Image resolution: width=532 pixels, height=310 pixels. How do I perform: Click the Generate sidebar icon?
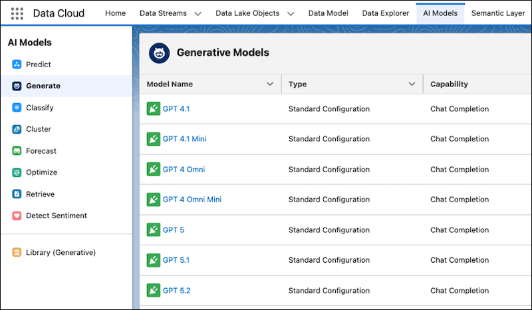pyautogui.click(x=17, y=86)
